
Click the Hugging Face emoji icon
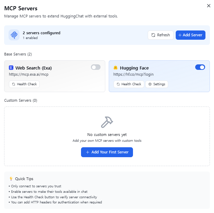pos(116,68)
